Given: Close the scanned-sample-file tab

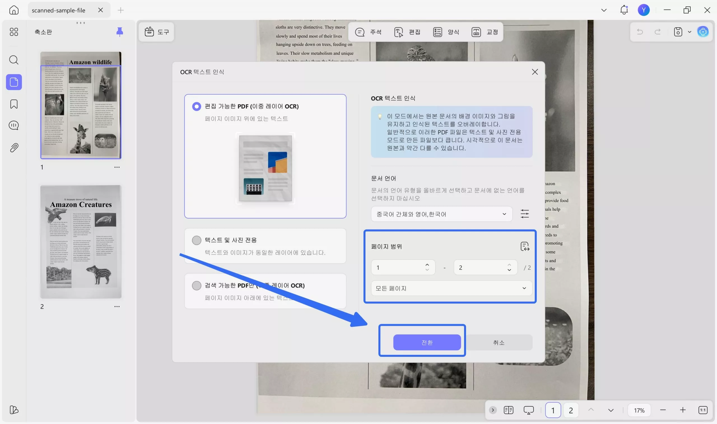Looking at the screenshot, I should click(101, 10).
